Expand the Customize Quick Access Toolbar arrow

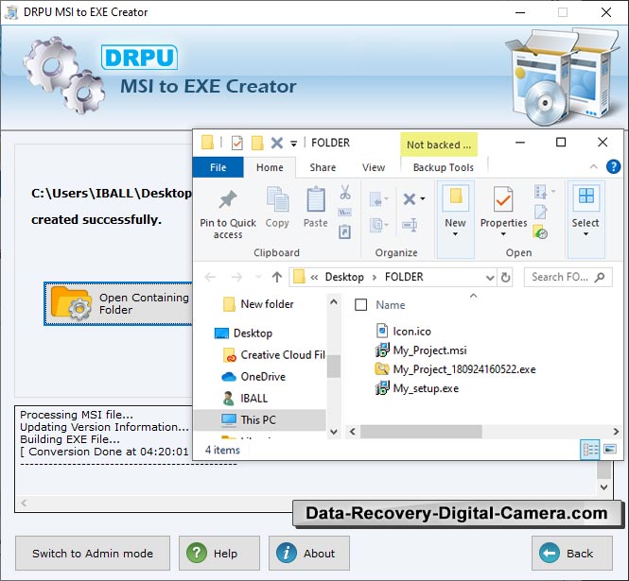coord(293,144)
